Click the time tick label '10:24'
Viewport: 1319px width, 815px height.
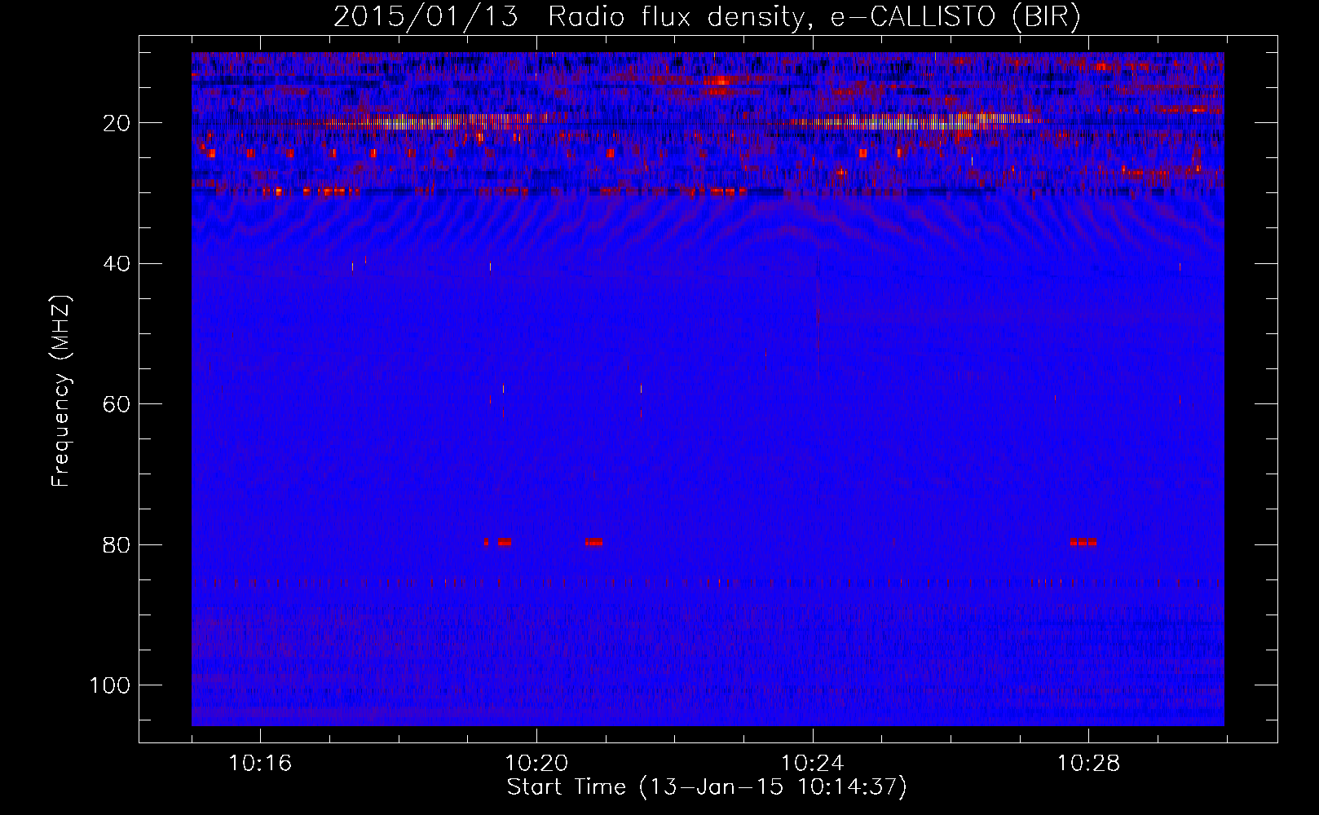[x=813, y=764]
